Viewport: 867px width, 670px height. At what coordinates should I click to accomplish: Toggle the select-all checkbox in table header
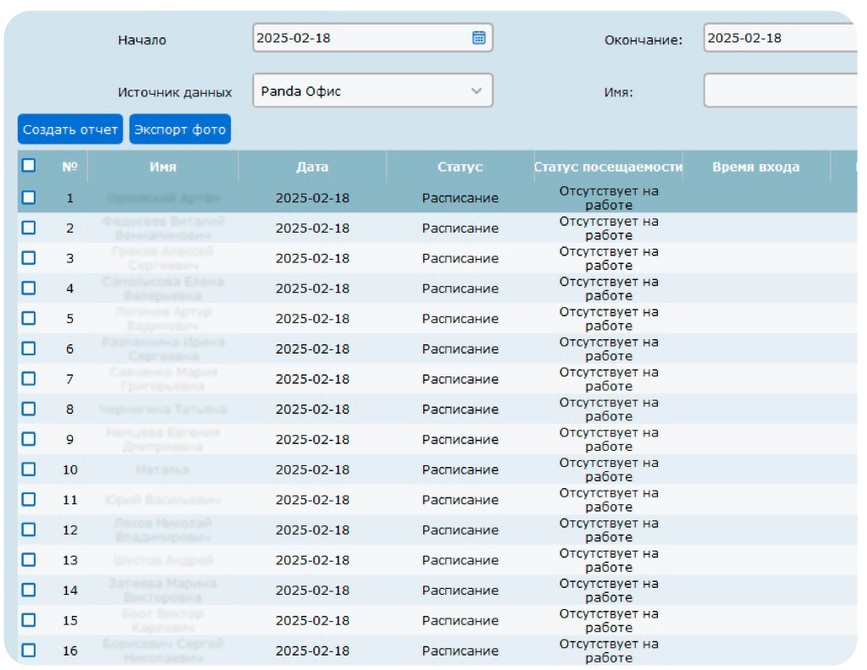(x=29, y=166)
